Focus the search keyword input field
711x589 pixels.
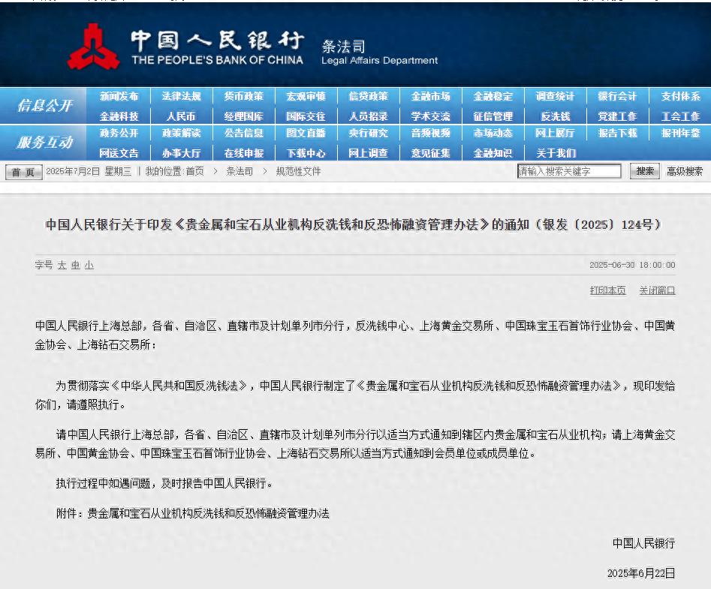pos(569,171)
